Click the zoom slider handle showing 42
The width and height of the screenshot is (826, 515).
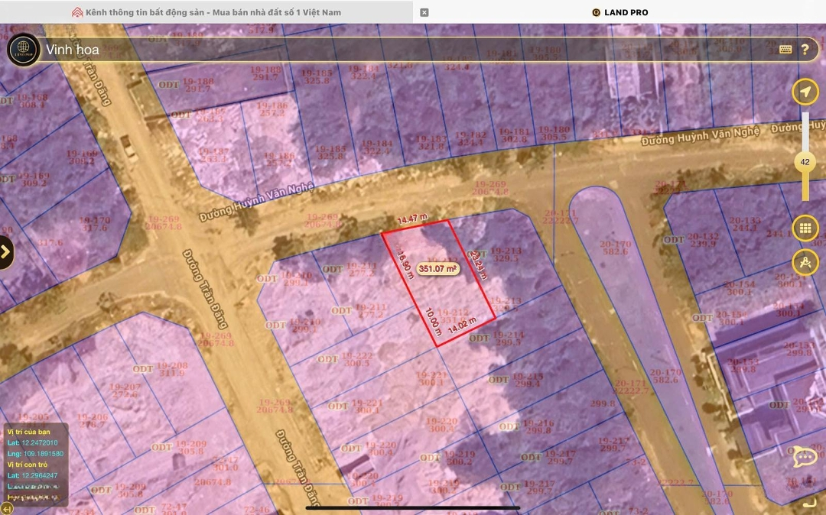pyautogui.click(x=805, y=162)
